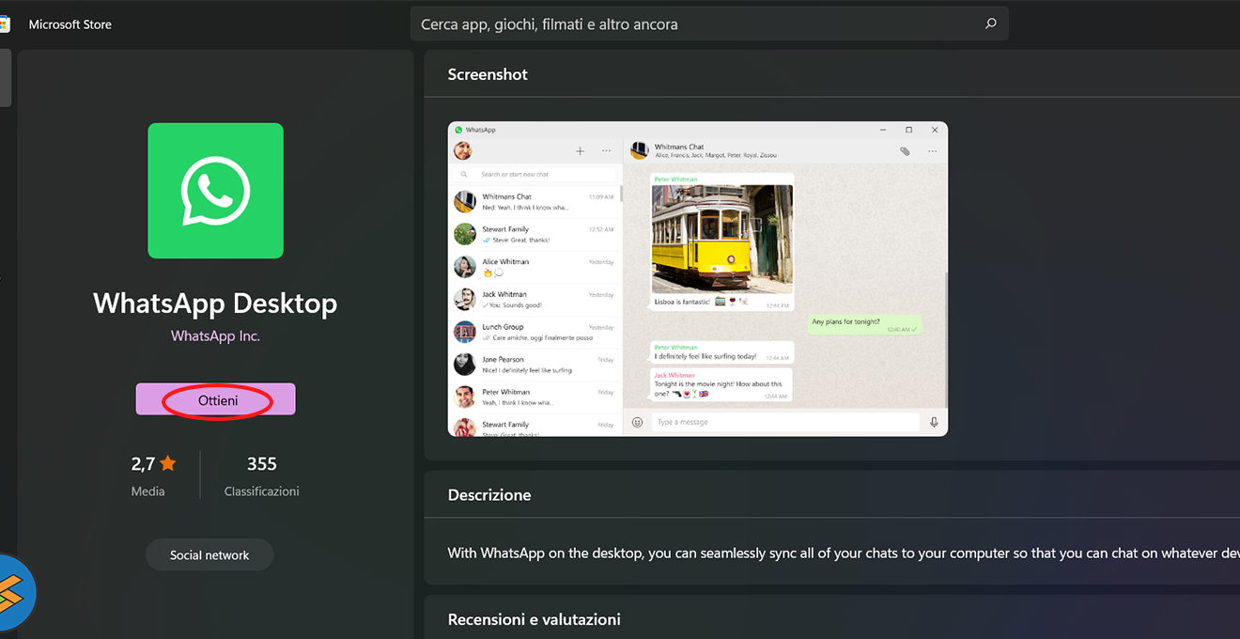This screenshot has width=1240, height=639.
Task: Select the Social network category tag
Action: click(x=209, y=555)
